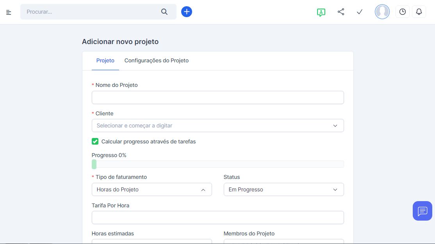Toggle the sidebar menu icon
Image resolution: width=435 pixels, height=244 pixels.
[x=9, y=12]
